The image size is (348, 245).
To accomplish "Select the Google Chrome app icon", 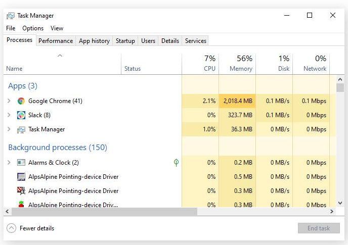I will tap(21, 101).
